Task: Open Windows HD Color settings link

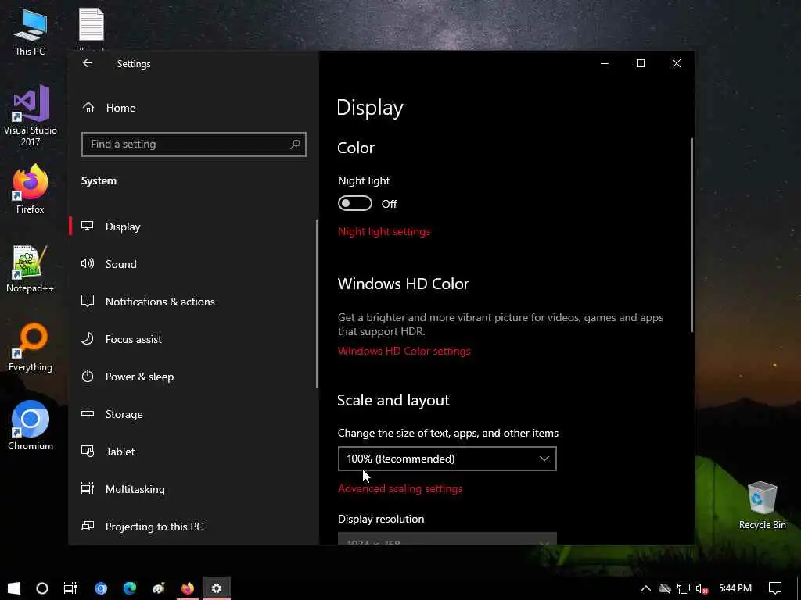Action: pyautogui.click(x=404, y=351)
